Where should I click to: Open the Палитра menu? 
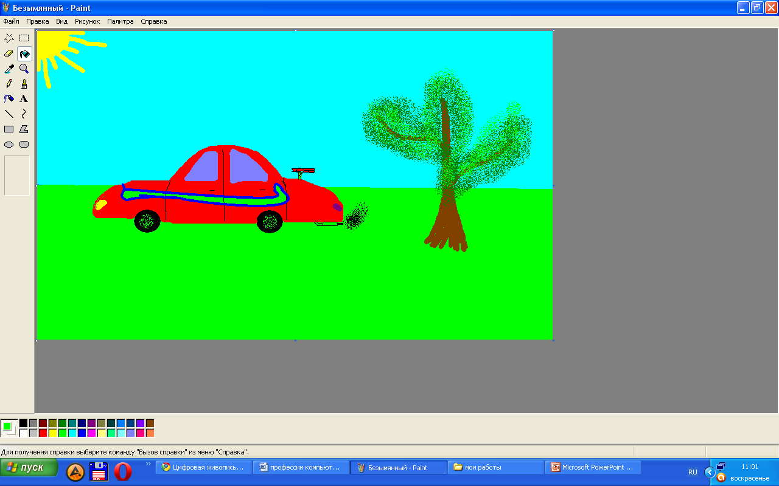(x=120, y=21)
